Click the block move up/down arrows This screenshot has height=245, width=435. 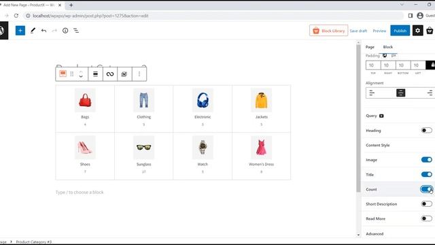81,74
